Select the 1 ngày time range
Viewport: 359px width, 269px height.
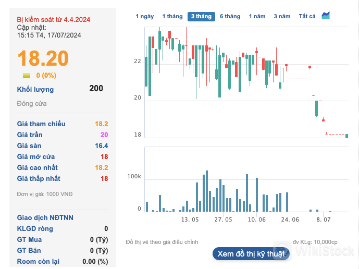pos(144,17)
